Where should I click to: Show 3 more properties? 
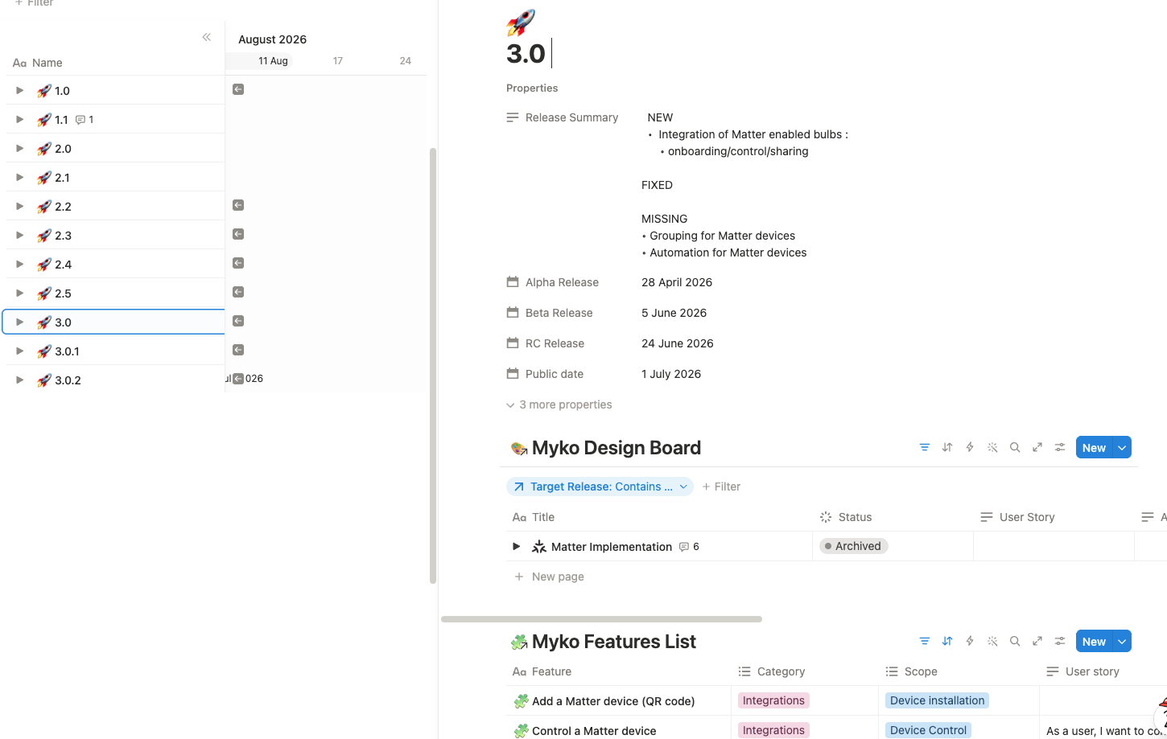point(559,404)
